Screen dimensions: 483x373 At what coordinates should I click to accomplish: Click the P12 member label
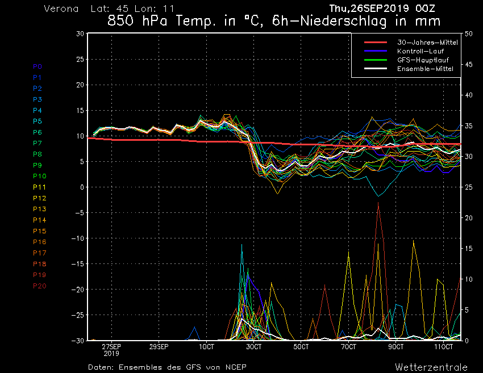pos(39,198)
